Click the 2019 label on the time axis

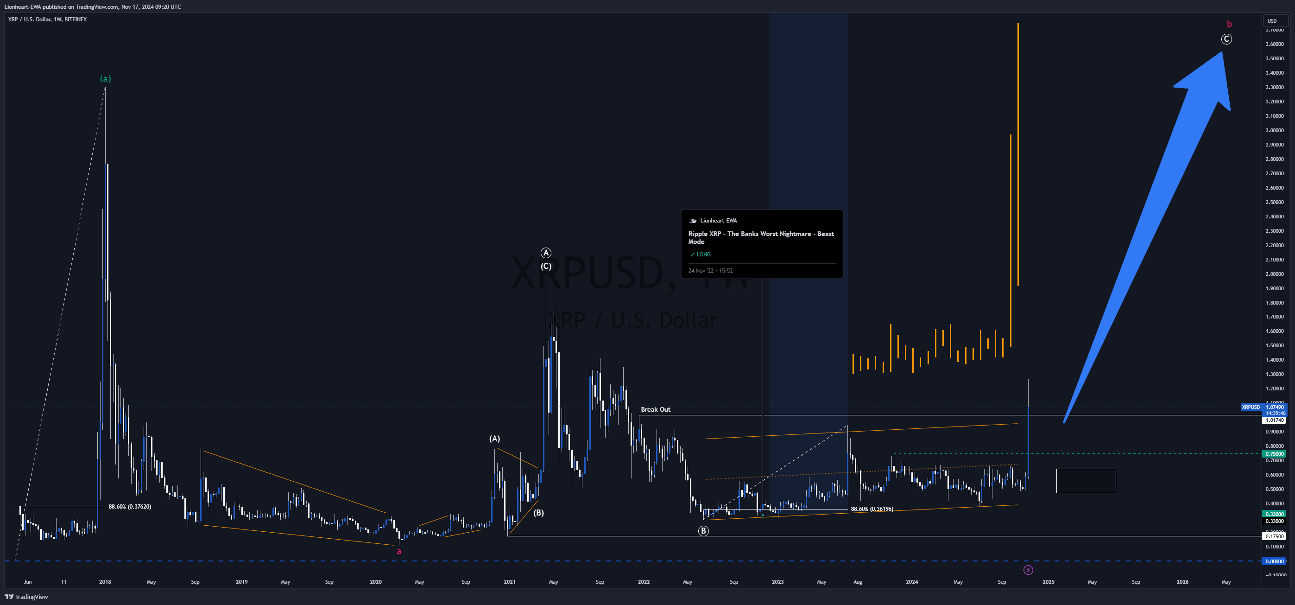(242, 582)
